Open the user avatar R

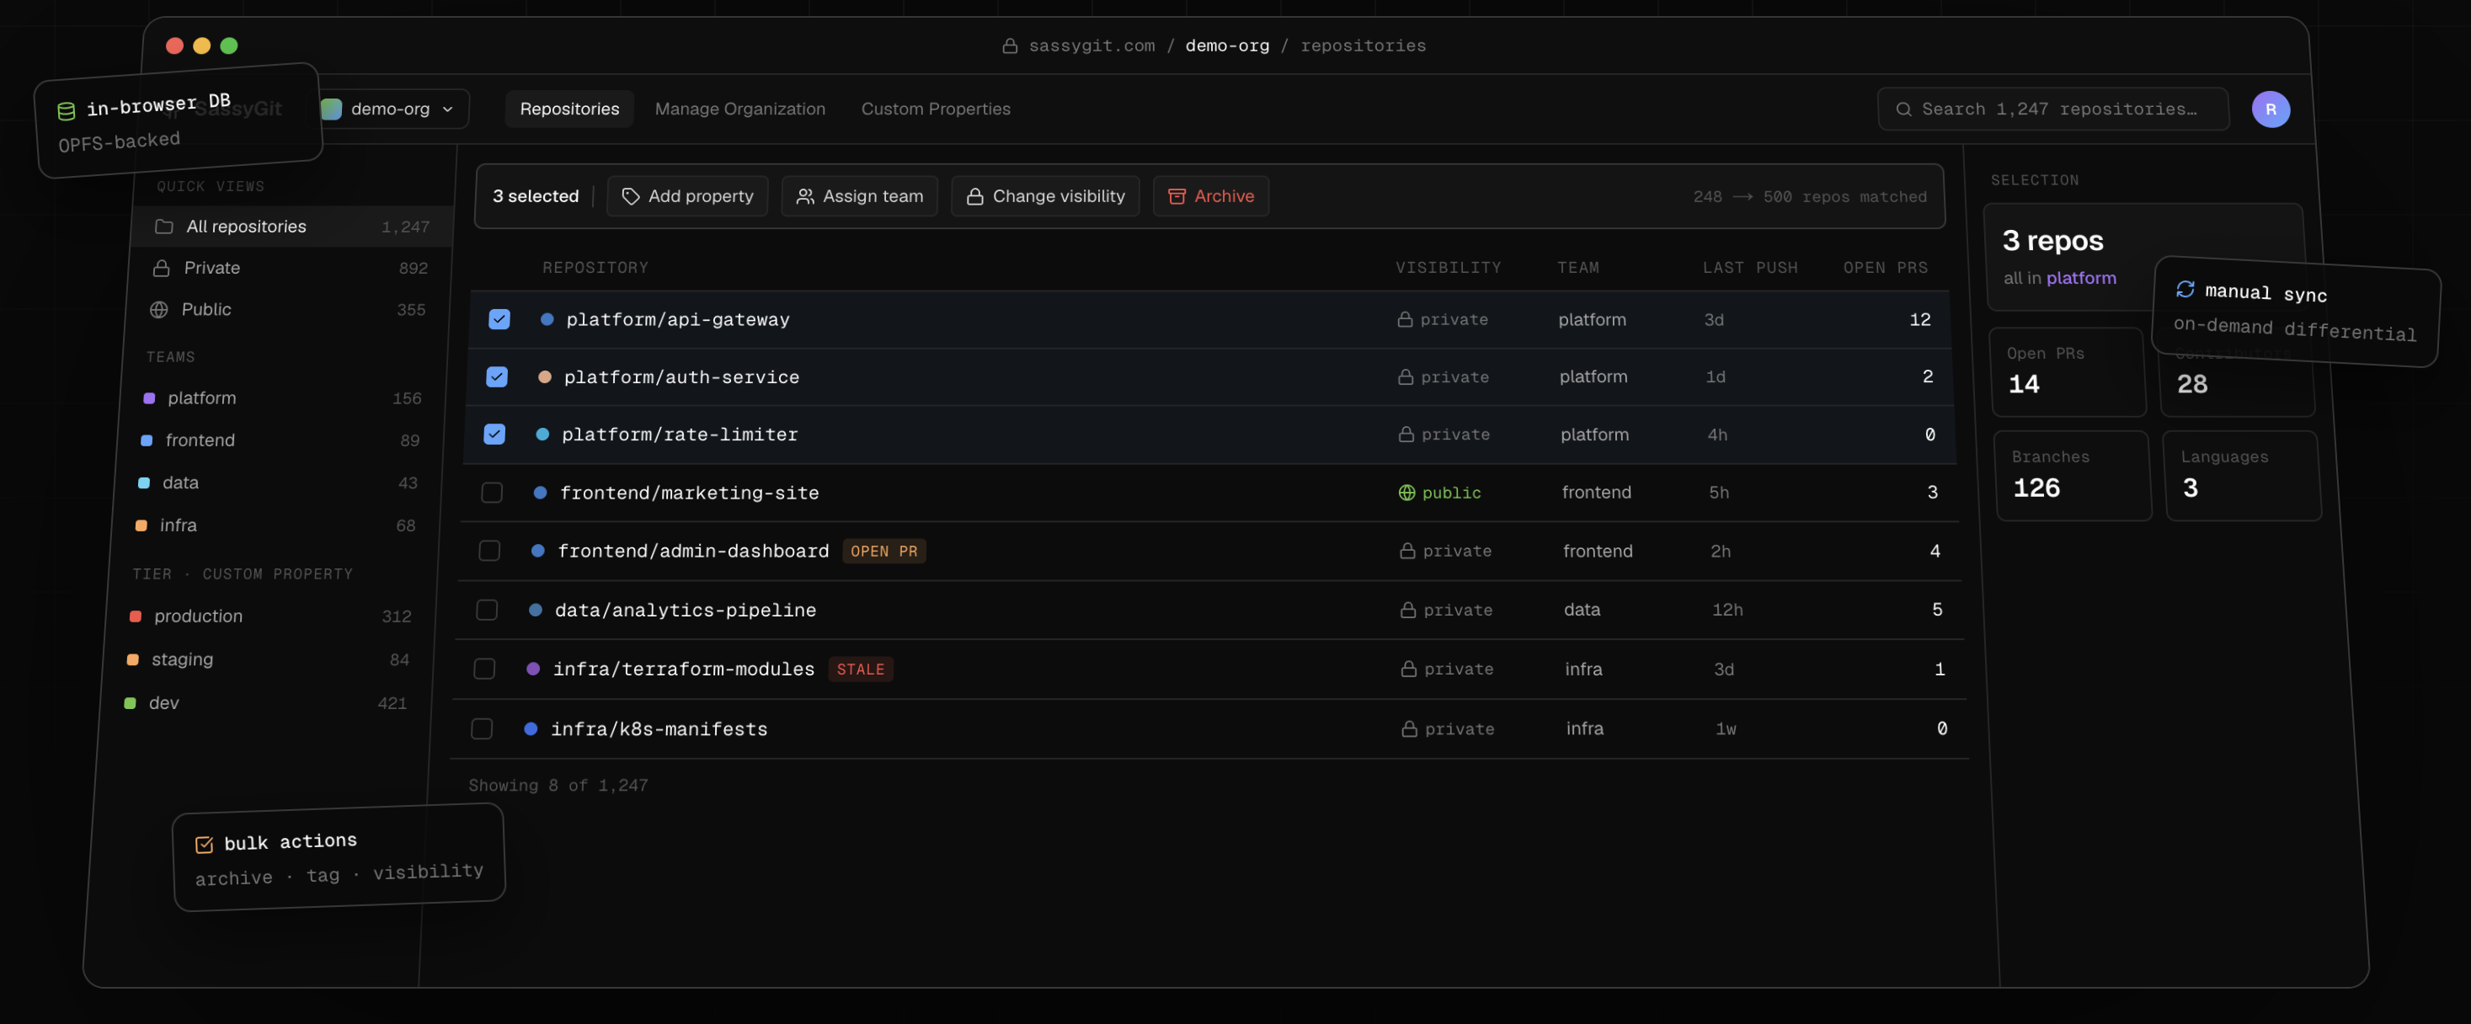(2271, 109)
